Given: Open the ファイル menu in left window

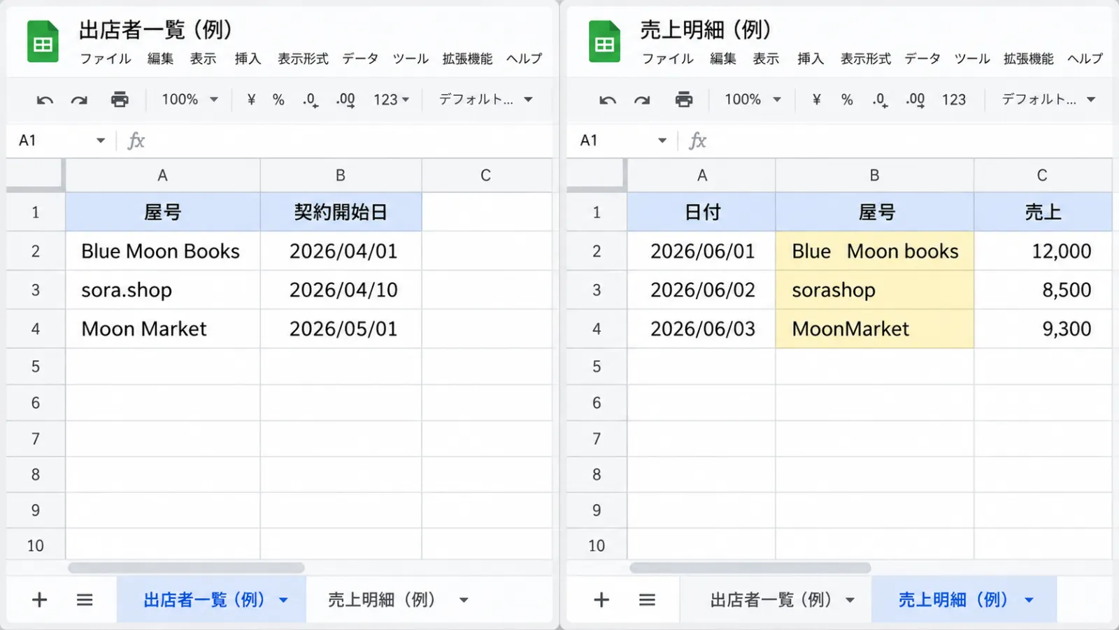Looking at the screenshot, I should click(106, 59).
